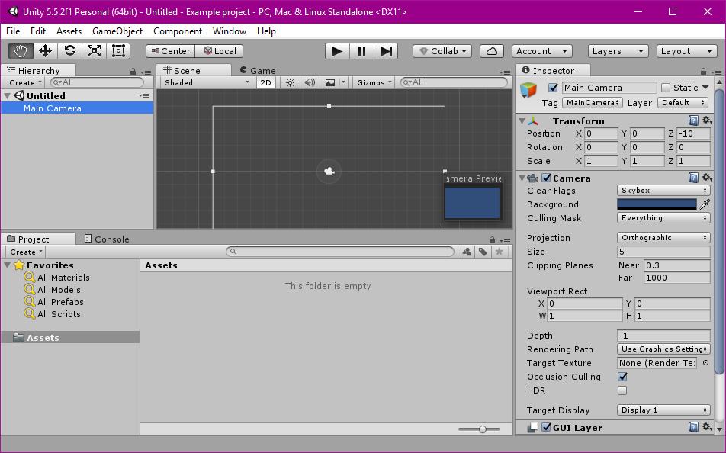The height and width of the screenshot is (453, 726).
Task: Open the Collab button
Action: click(442, 51)
